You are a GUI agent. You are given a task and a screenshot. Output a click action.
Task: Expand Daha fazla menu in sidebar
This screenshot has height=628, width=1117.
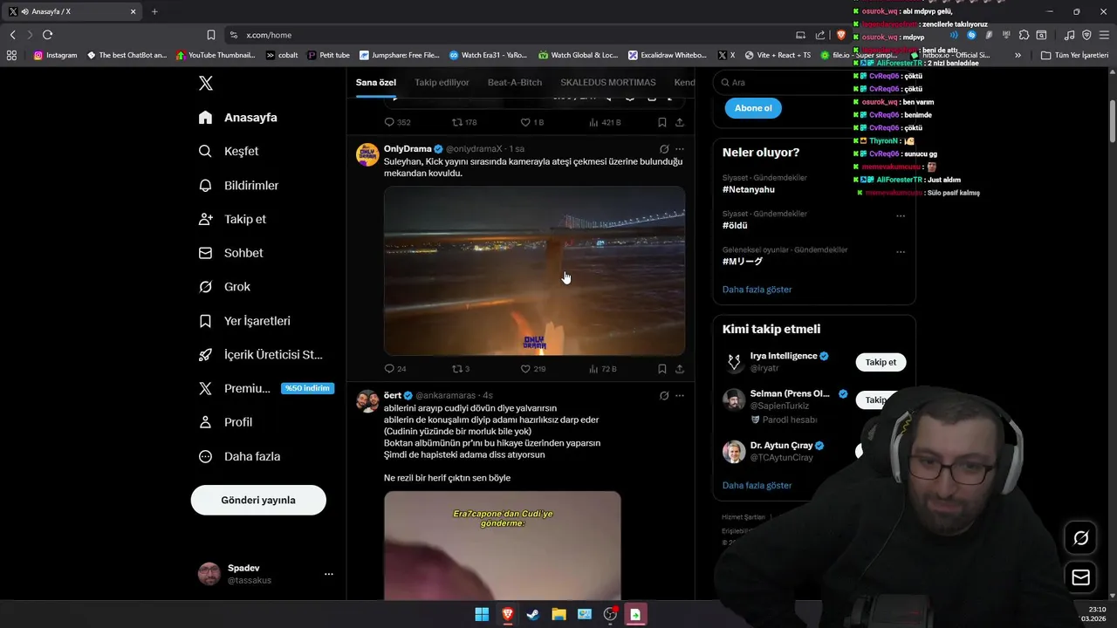click(239, 456)
